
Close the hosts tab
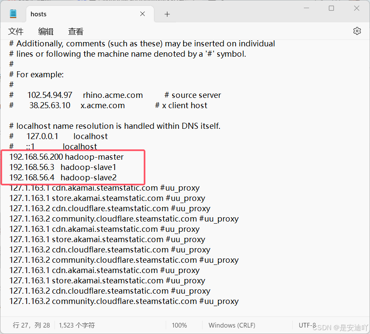tap(143, 14)
